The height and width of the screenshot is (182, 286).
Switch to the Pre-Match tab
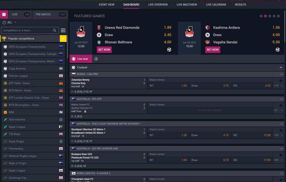click(x=50, y=14)
